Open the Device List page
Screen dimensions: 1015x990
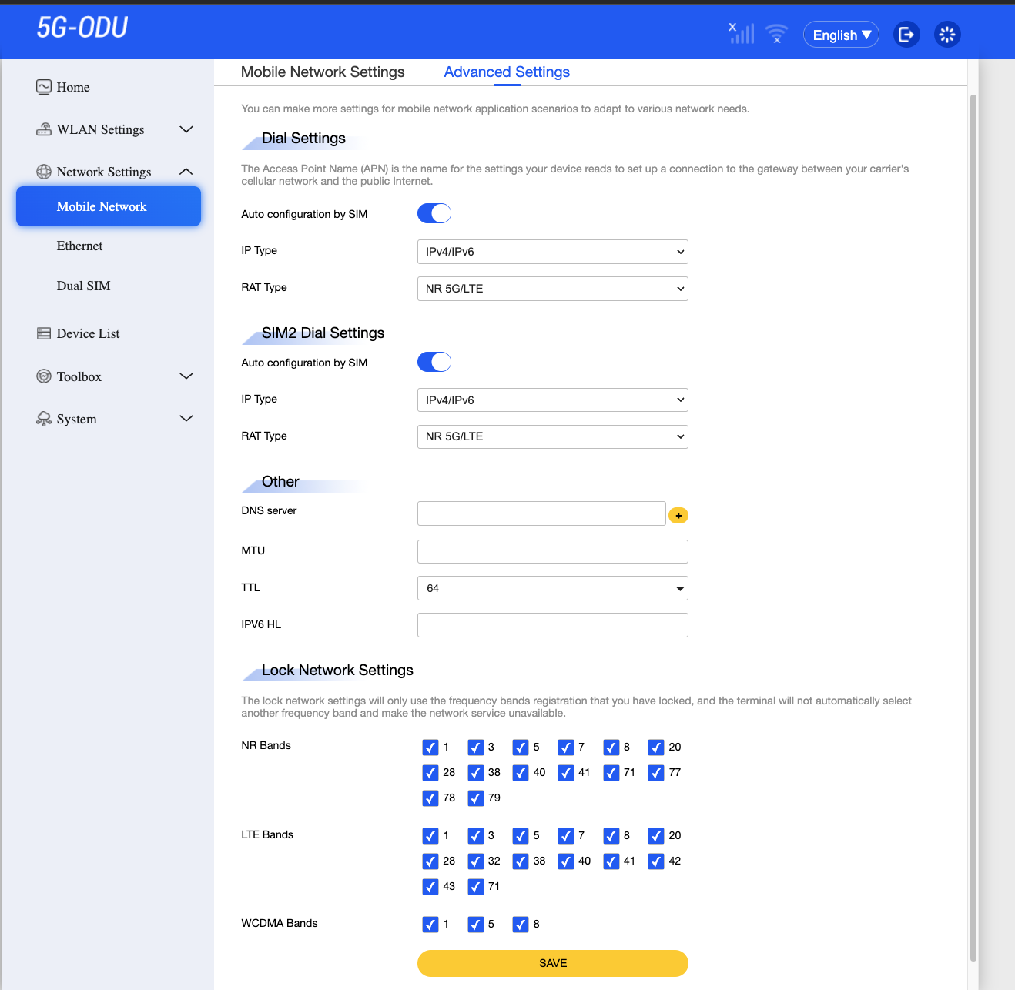(x=88, y=333)
